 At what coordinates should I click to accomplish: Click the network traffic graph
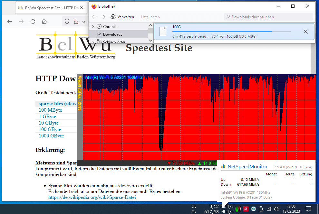point(199,117)
